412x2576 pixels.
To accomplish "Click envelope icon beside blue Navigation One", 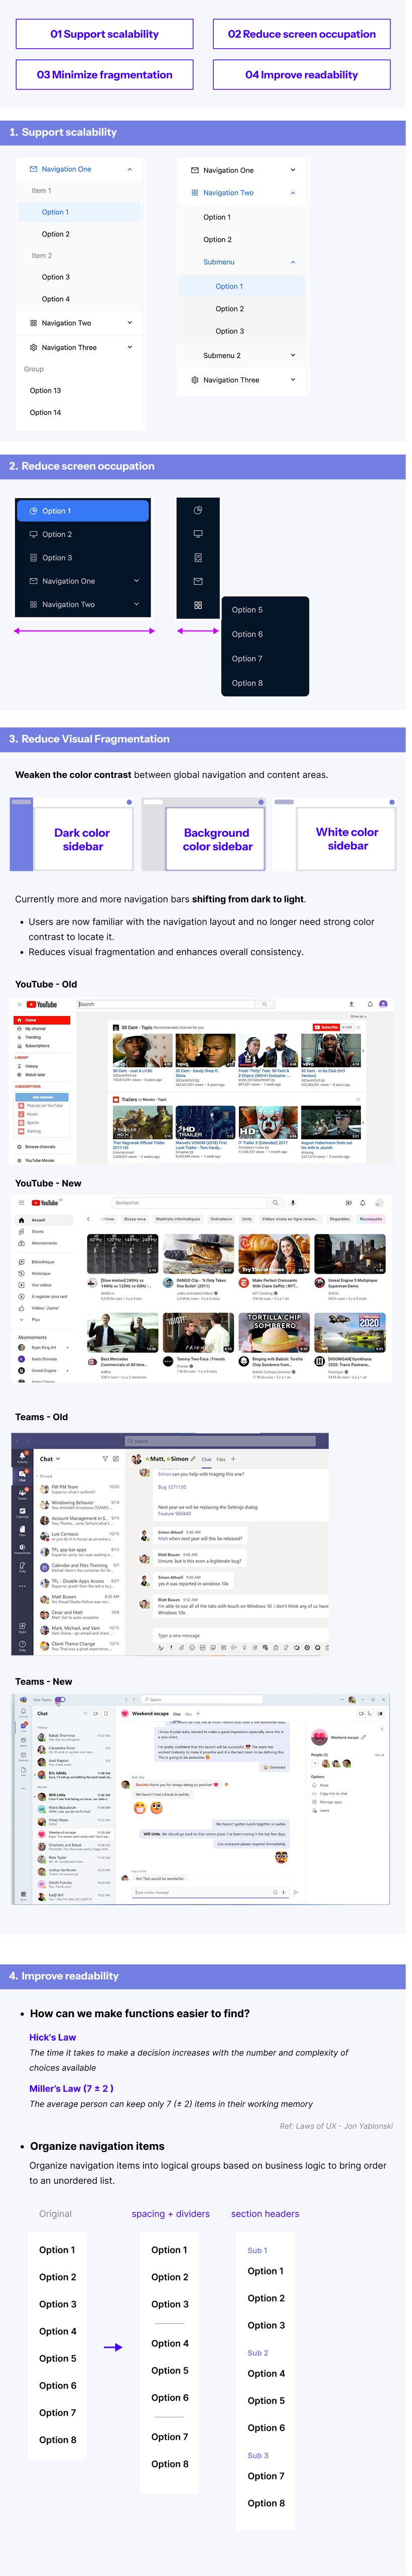I will (x=33, y=169).
